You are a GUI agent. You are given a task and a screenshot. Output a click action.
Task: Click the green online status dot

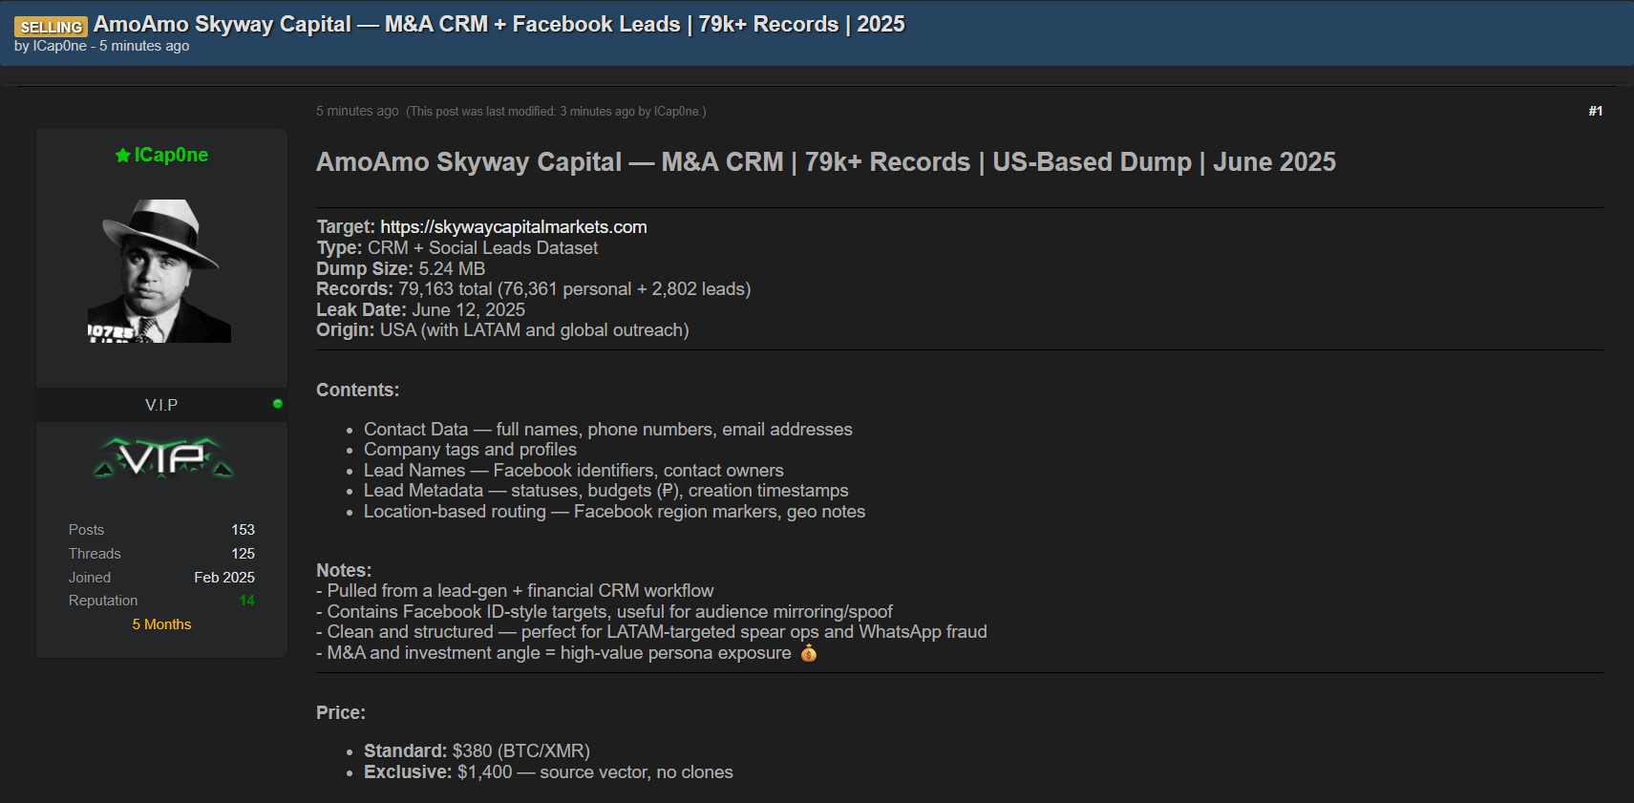(x=278, y=404)
